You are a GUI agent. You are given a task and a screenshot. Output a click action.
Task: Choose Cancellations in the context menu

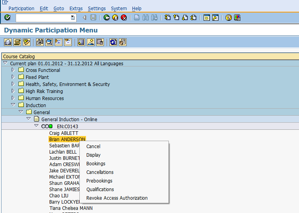point(124,172)
